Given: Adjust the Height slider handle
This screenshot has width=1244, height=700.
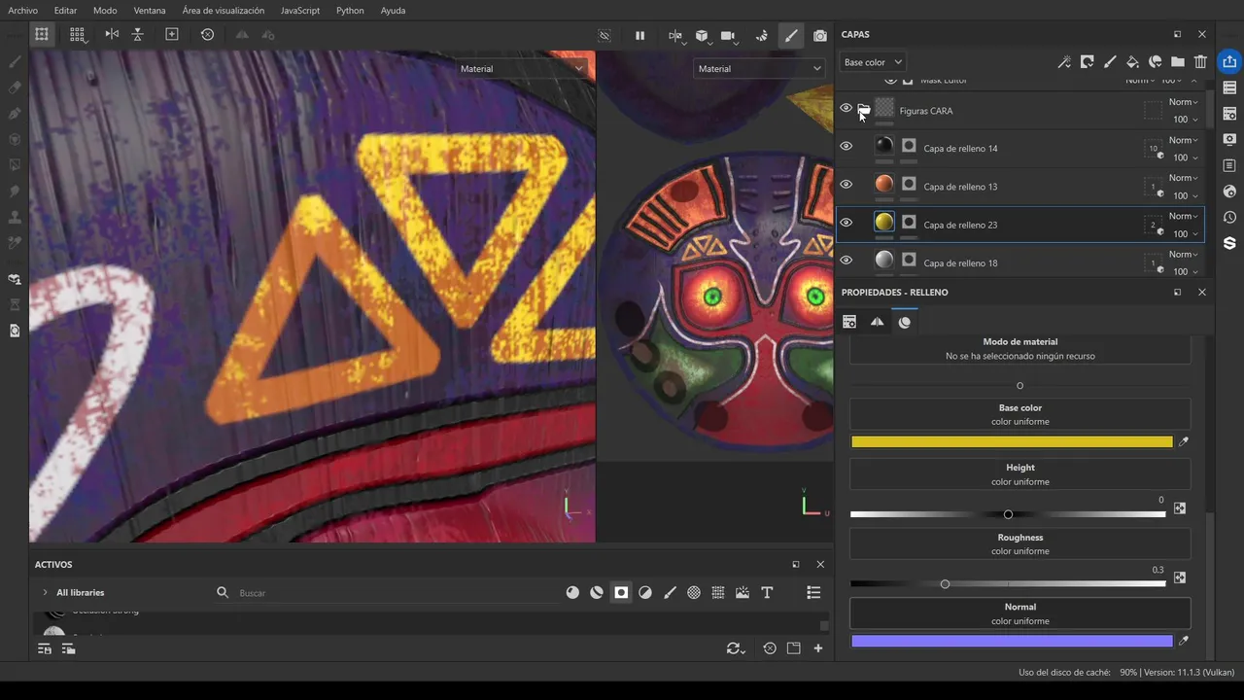Looking at the screenshot, I should [x=1008, y=514].
